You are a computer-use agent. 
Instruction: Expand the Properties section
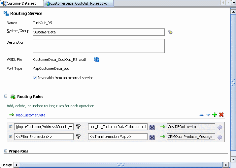[6, 151]
